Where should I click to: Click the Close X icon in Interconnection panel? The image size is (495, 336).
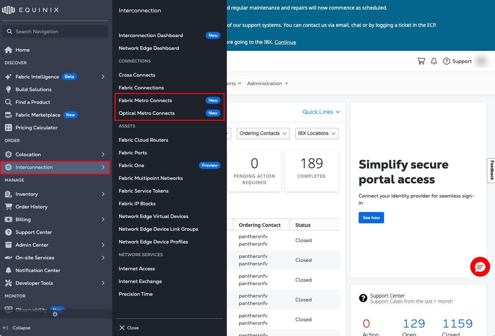[122, 328]
